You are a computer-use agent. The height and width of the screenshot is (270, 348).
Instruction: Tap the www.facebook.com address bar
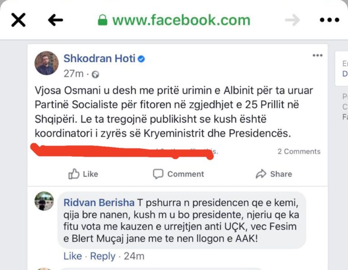[x=181, y=20]
